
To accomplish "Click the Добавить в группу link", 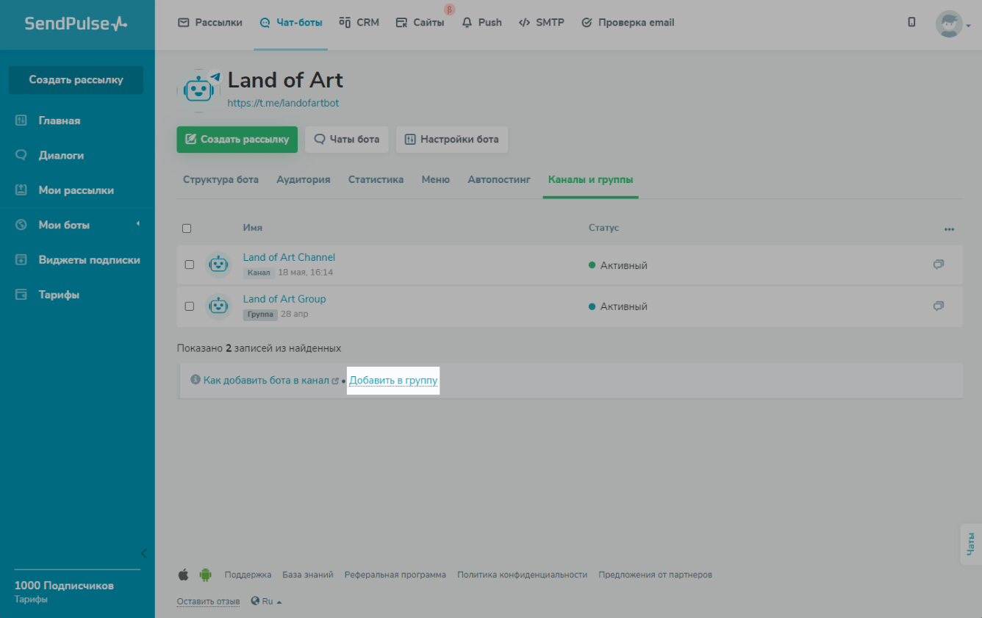I will [393, 381].
